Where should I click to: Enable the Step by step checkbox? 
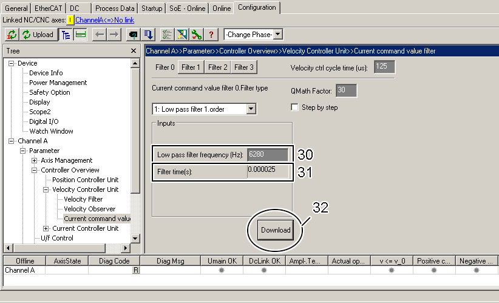click(294, 107)
